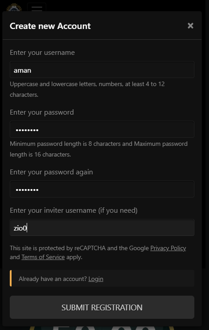
Task: Focus the username field containing "aman"
Action: tap(102, 70)
